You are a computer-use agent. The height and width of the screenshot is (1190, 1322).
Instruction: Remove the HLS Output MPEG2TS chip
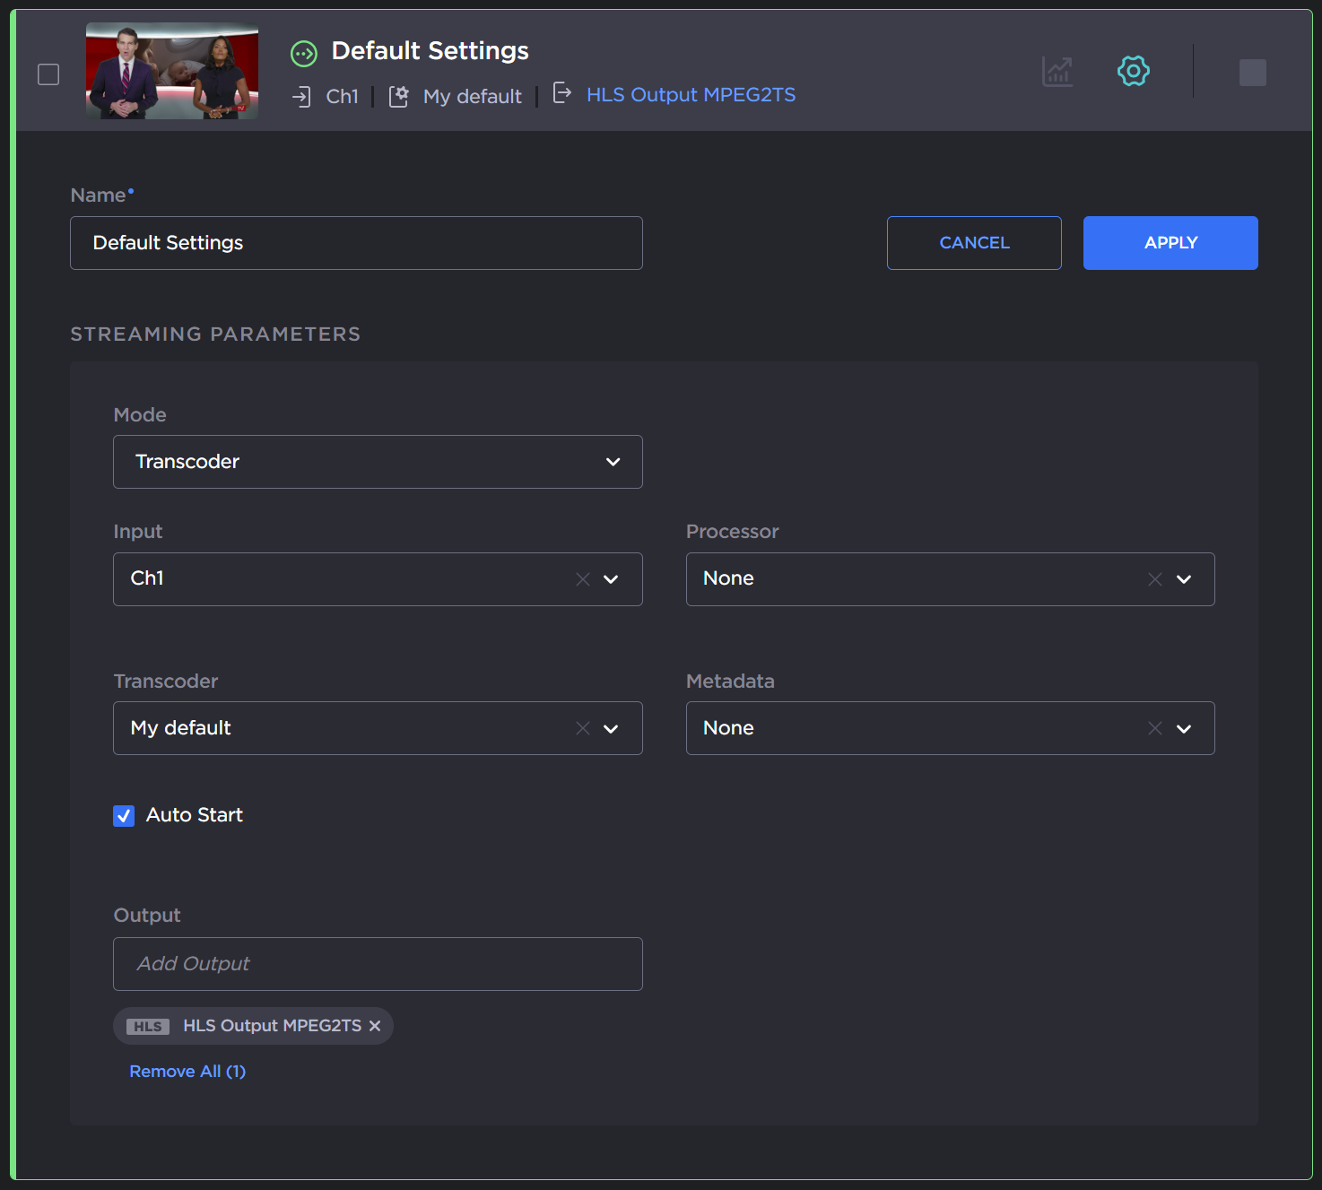coord(375,1026)
